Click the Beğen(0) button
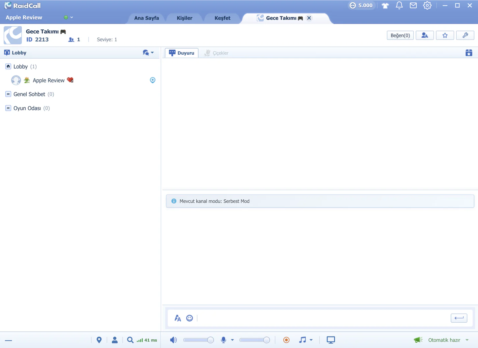The width and height of the screenshot is (478, 348). pos(400,35)
